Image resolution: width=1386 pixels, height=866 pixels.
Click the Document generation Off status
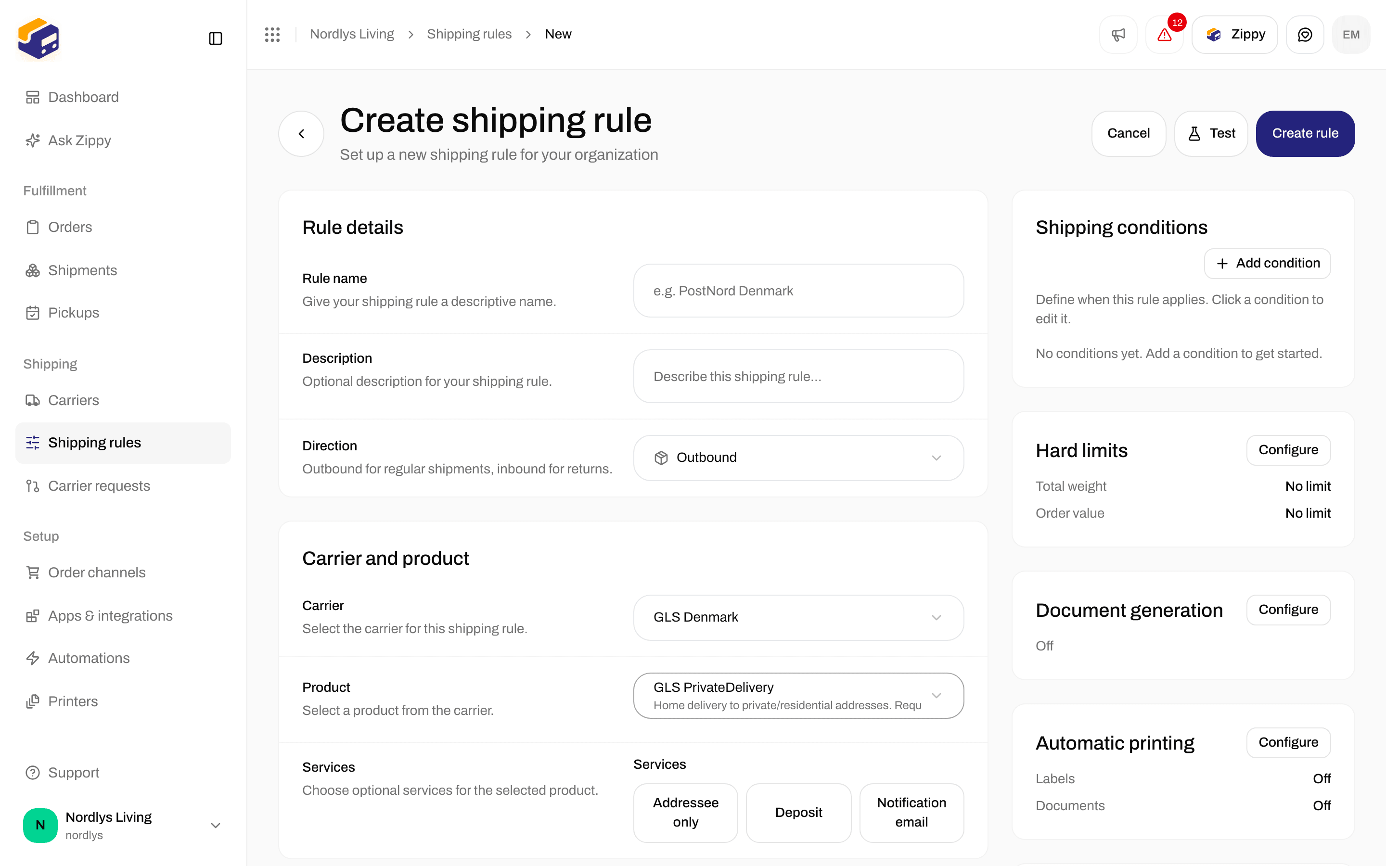click(1044, 646)
